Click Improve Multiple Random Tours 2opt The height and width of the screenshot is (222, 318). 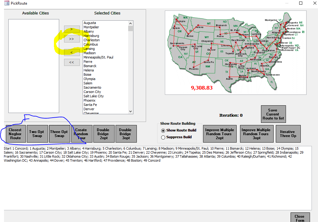(220, 134)
